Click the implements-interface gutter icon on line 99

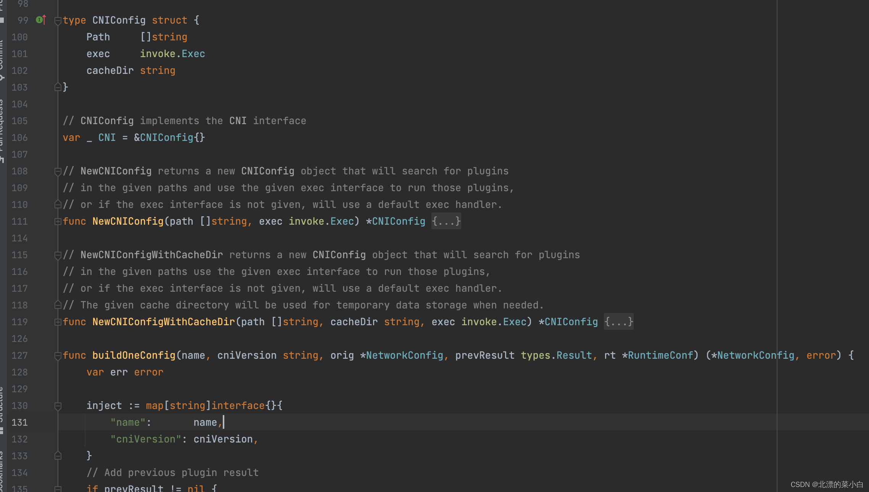pos(41,20)
